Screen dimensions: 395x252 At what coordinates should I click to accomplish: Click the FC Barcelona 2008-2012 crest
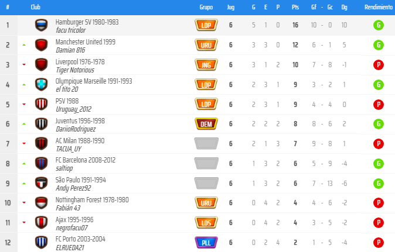tap(41, 164)
